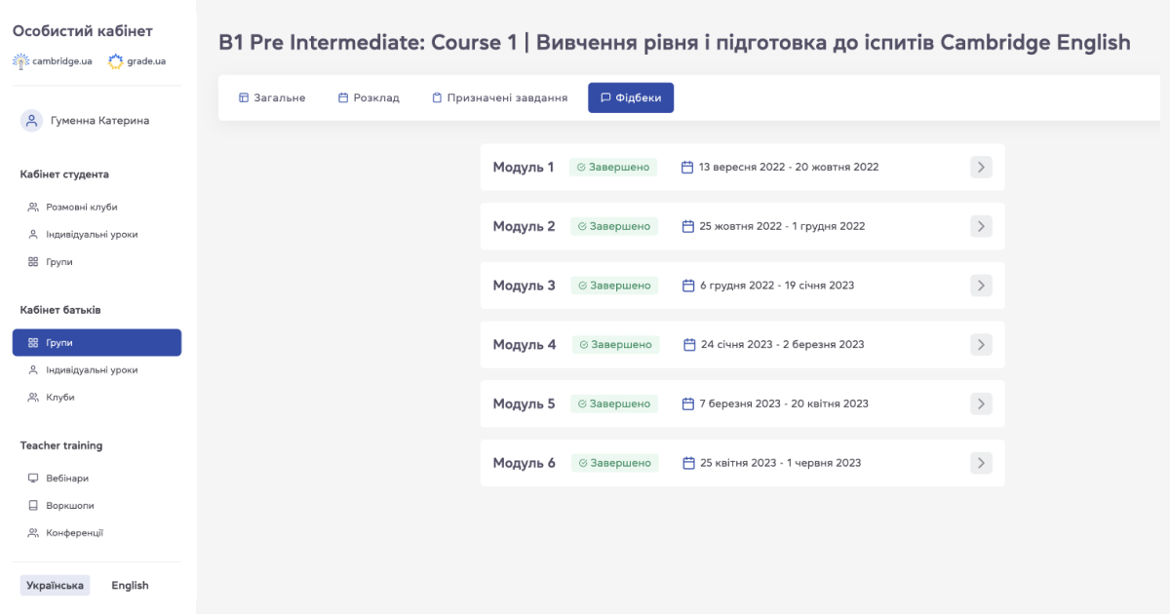Expand Модуль 1 with its chevron arrow
Screen dimensions: 1170x614
coord(981,167)
